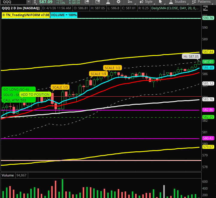Viewport: 216px width, 198px height.
Task: Open the Studies menu
Action: pos(178,2)
